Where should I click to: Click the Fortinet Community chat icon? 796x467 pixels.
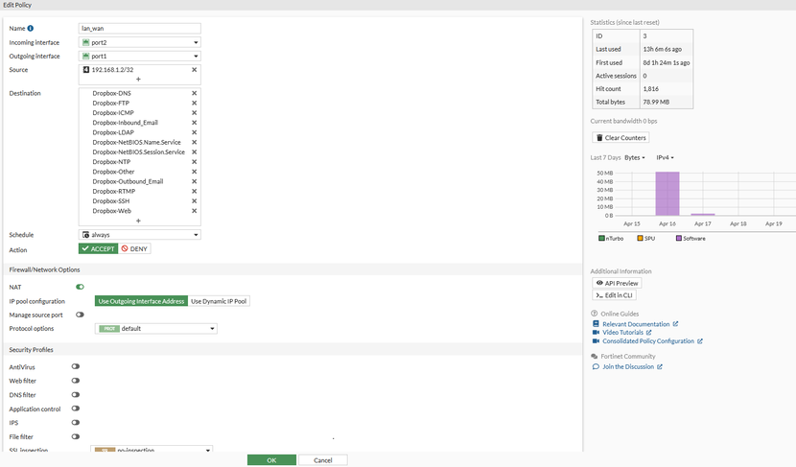[594, 357]
